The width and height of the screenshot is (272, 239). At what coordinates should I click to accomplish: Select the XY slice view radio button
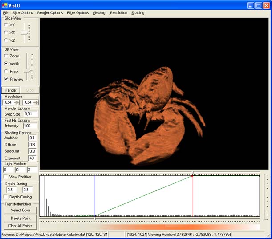[x=6, y=25]
